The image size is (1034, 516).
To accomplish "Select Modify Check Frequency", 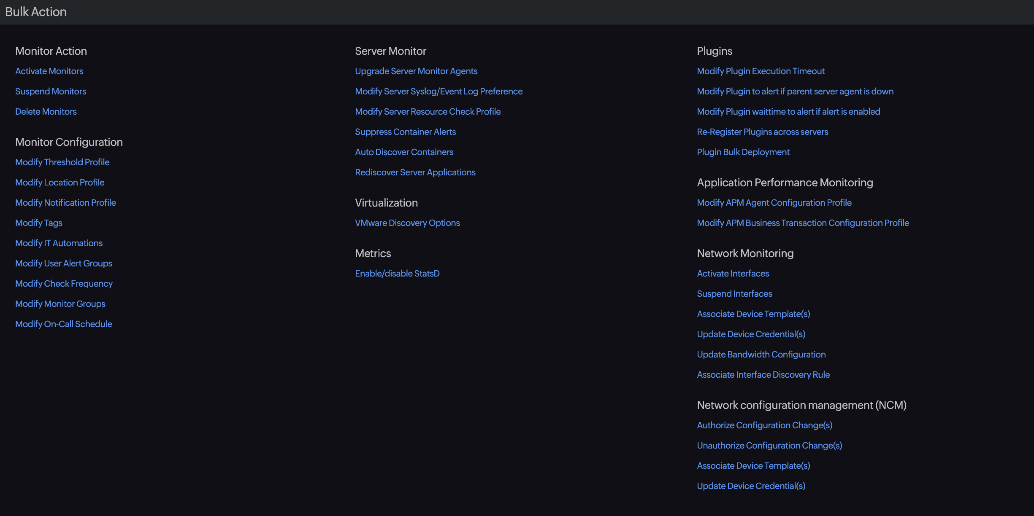I will pos(64,284).
